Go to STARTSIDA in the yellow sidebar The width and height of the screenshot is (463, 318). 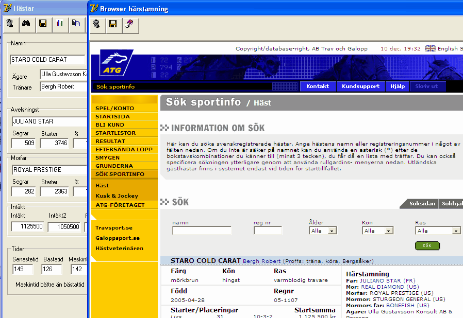112,116
